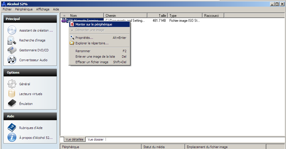Click the red mount arrow icon

click(72, 24)
